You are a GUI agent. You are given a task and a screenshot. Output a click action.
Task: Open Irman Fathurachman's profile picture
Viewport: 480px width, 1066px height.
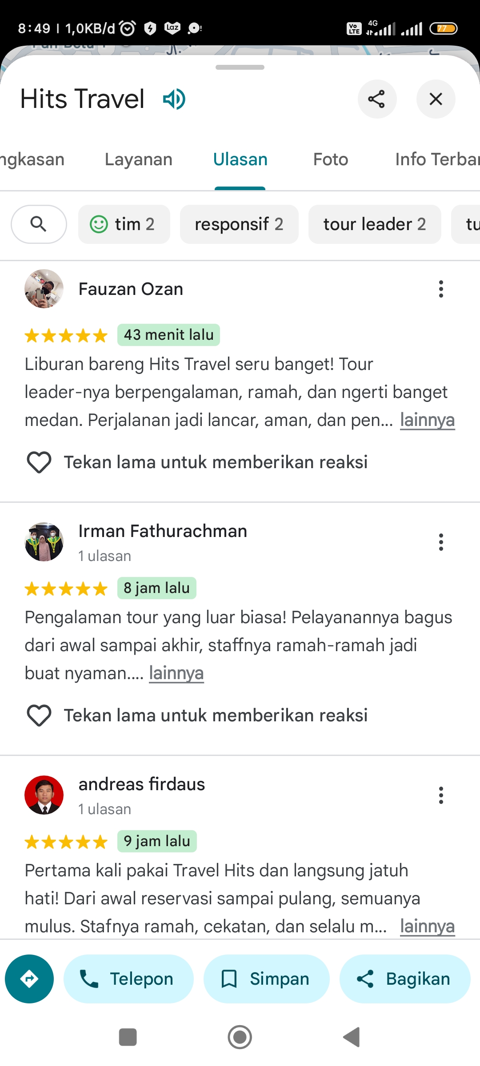(x=44, y=542)
